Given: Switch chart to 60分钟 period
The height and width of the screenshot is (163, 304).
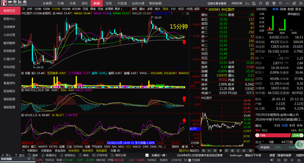Looking at the screenshot, I should click(76, 9).
